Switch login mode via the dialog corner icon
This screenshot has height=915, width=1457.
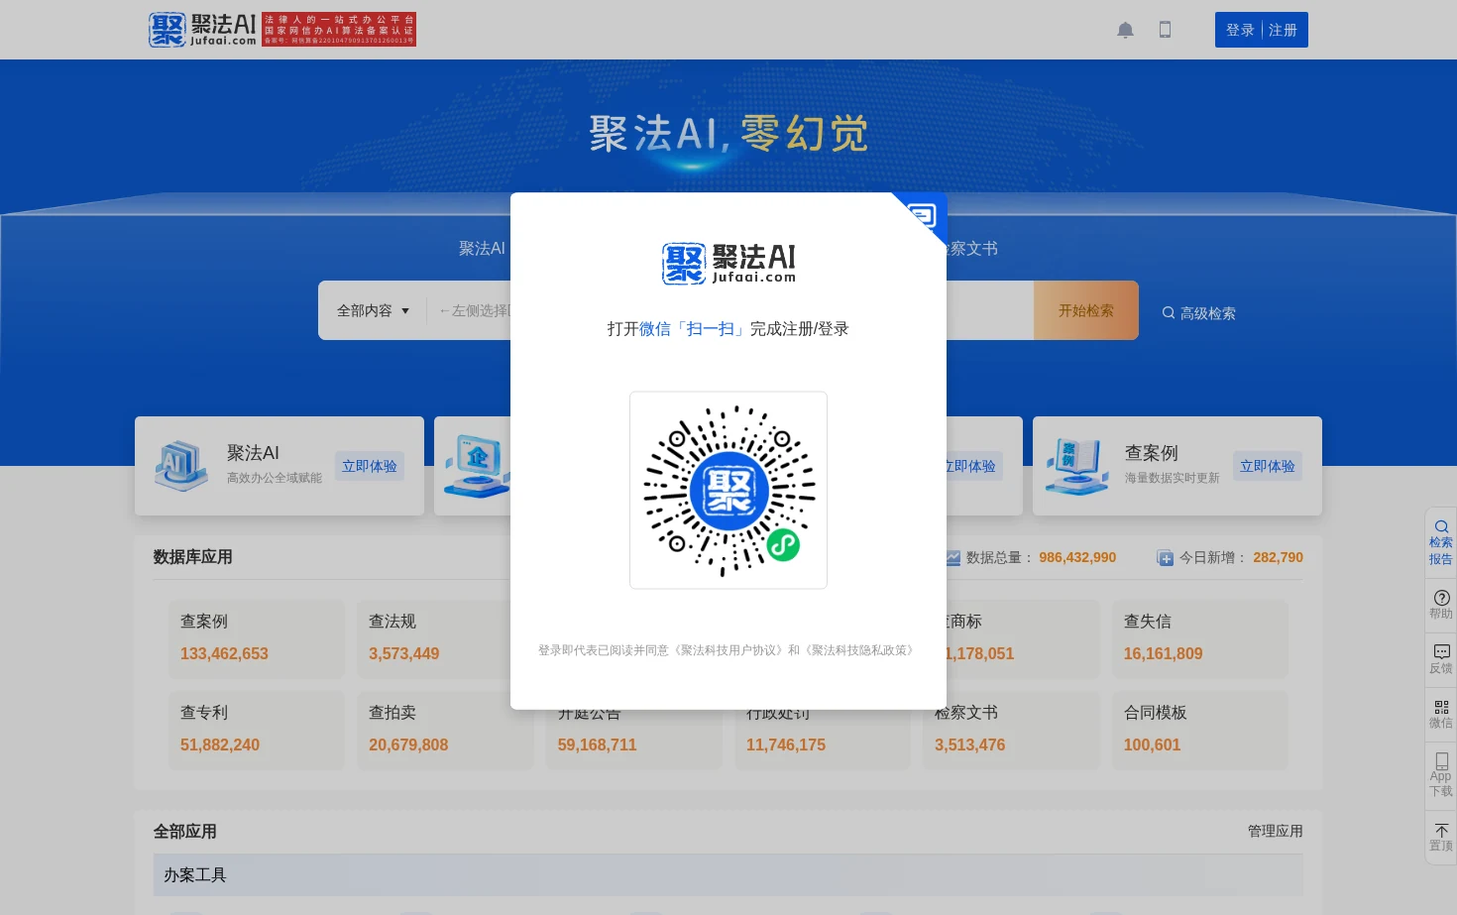coord(924,214)
